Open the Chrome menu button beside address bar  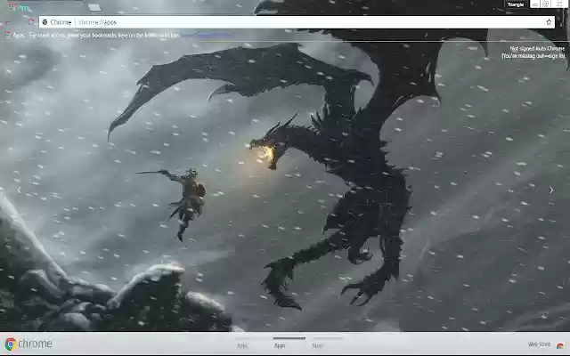562,22
